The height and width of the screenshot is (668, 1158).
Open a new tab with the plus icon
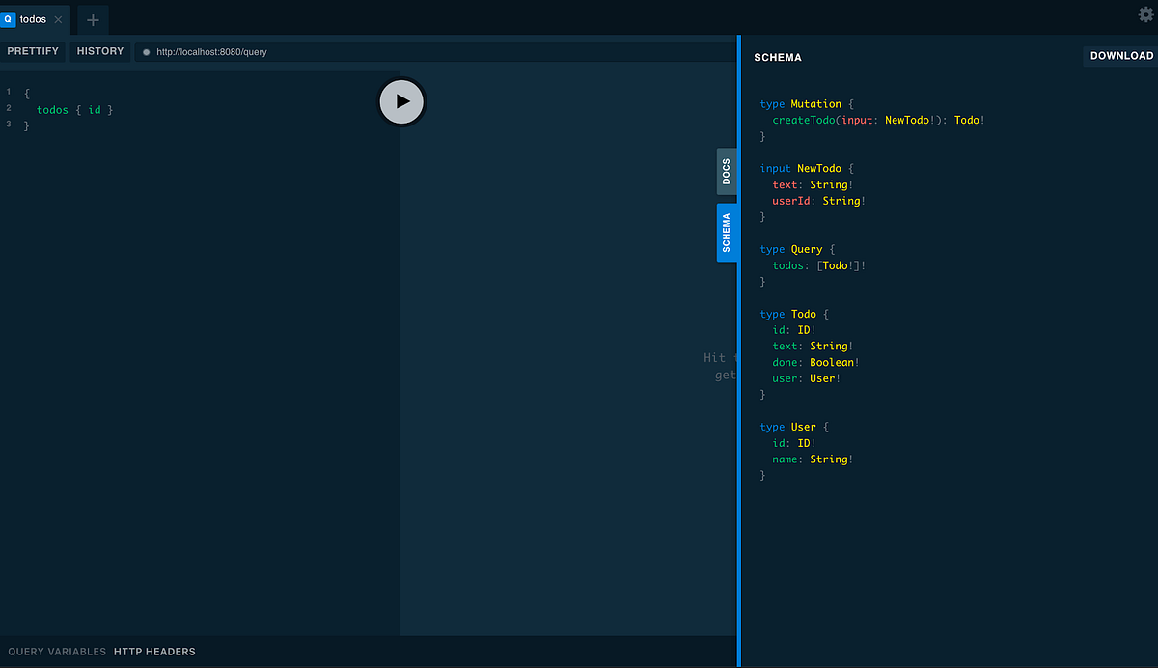pos(91,19)
